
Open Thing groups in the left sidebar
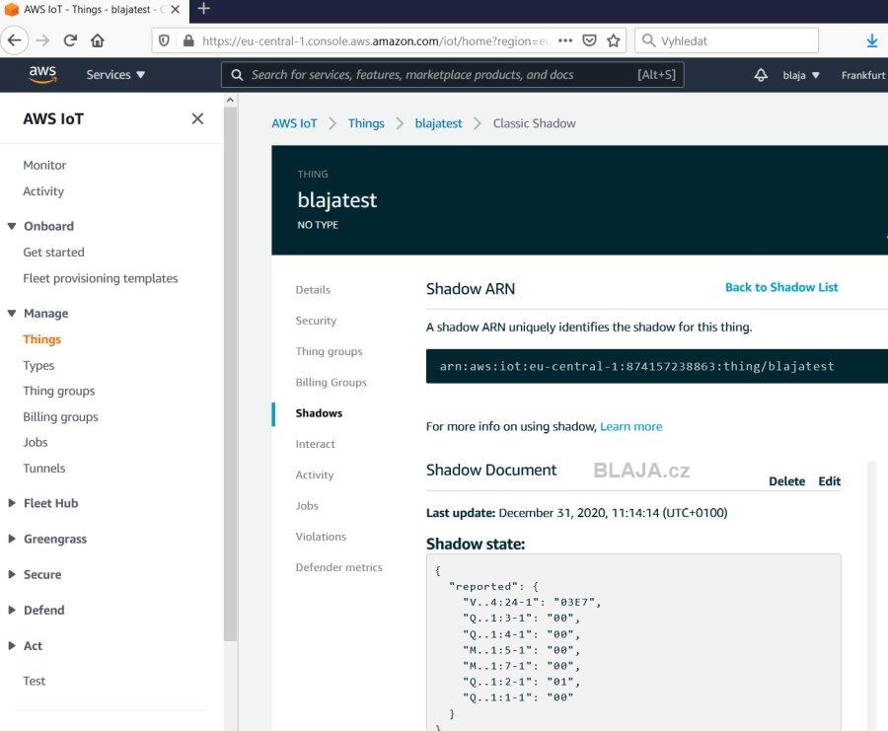(x=59, y=391)
